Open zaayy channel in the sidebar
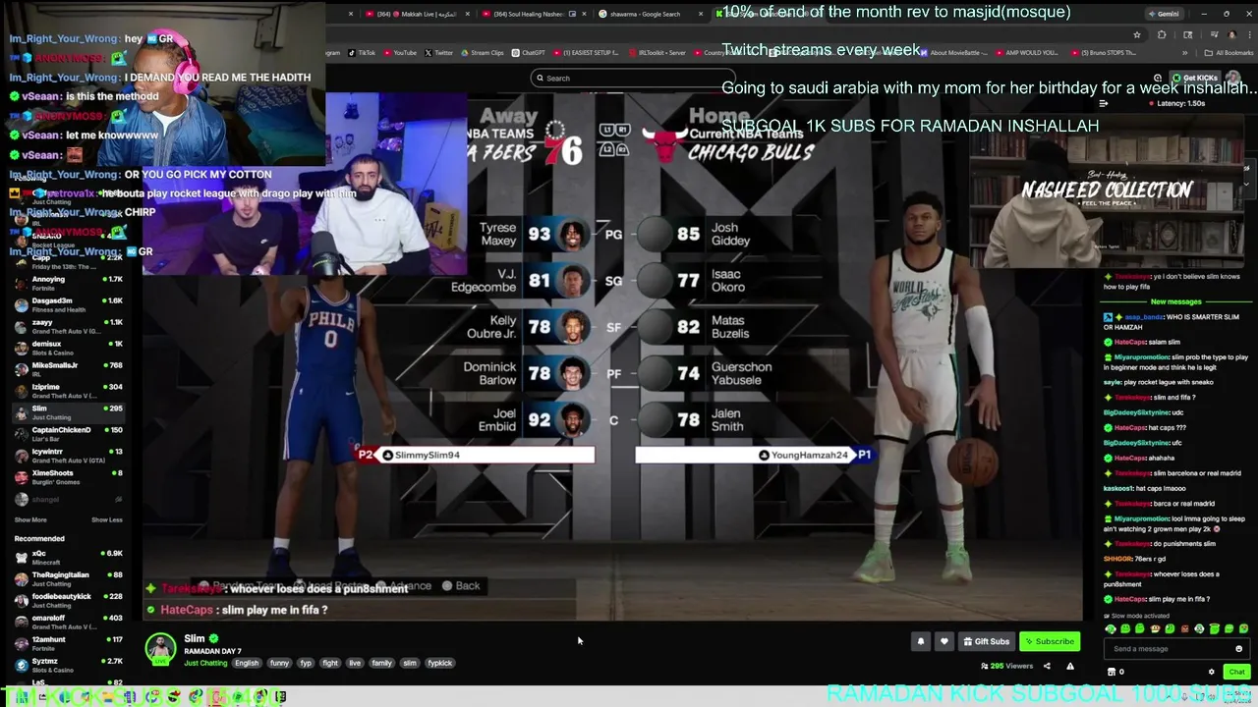This screenshot has width=1258, height=707. 69,326
